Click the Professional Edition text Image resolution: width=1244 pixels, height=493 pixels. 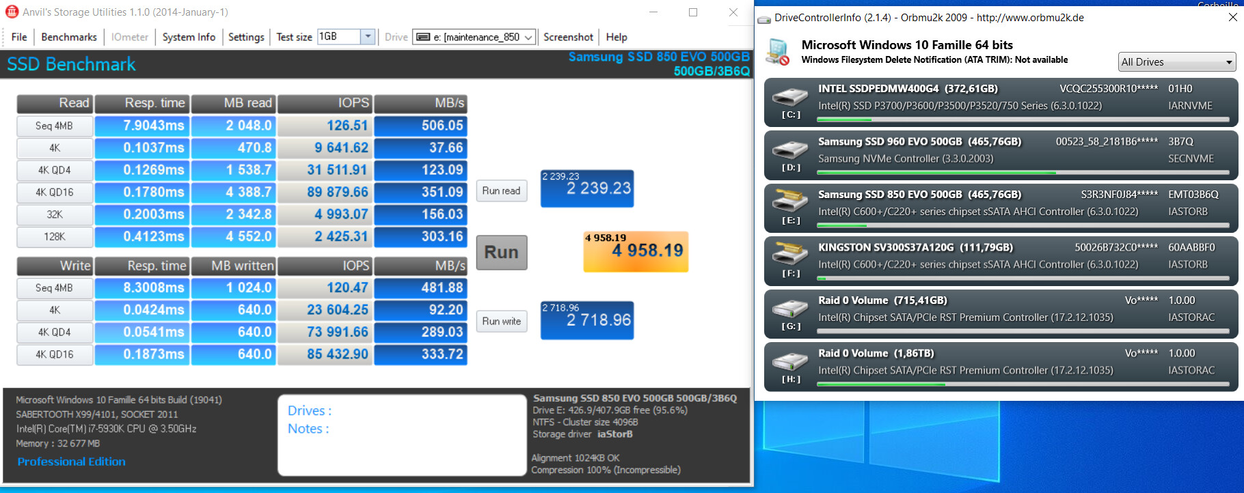click(72, 462)
